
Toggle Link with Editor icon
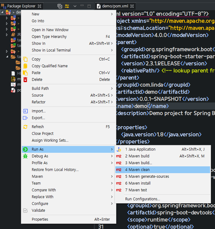click(67, 6)
